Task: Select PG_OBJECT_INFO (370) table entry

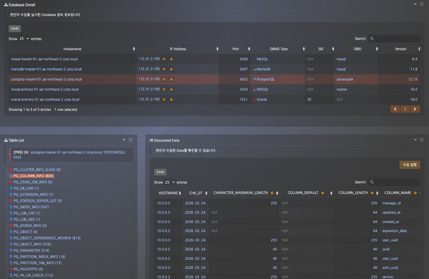Action: (32, 244)
